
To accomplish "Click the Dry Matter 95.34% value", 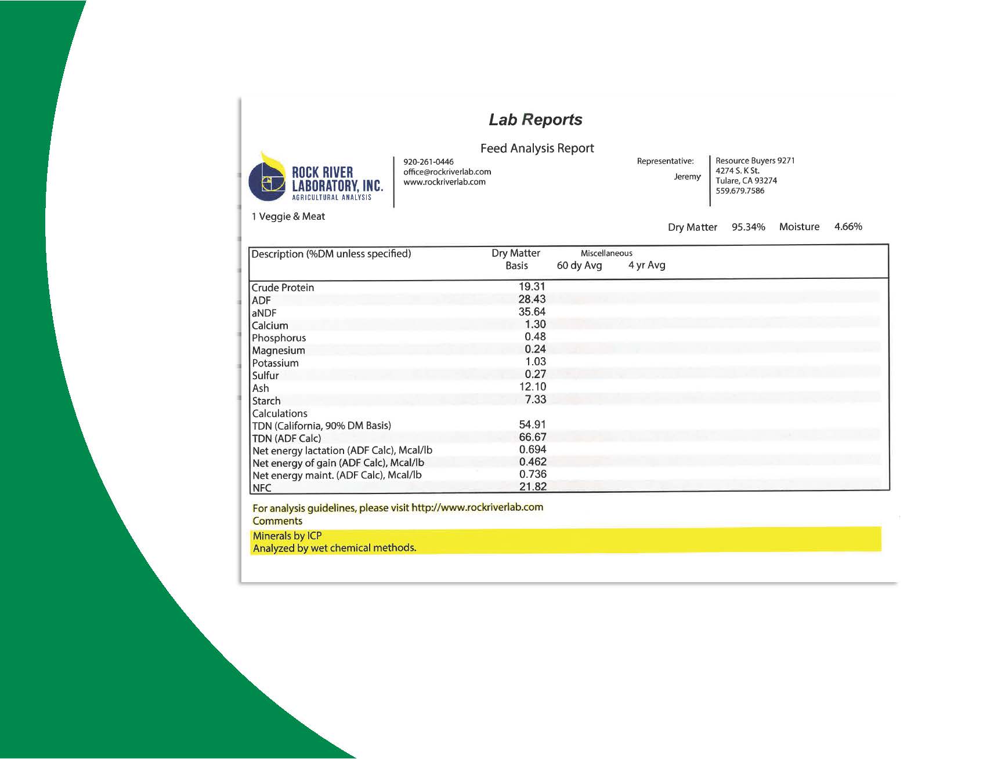I will pyautogui.click(x=748, y=227).
